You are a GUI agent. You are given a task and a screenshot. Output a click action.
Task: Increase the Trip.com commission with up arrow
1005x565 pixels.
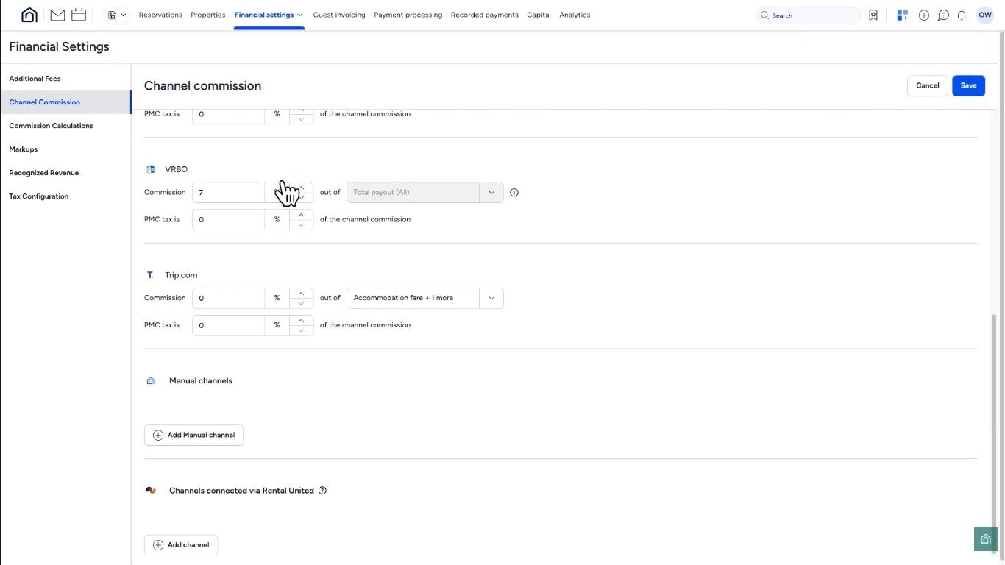pos(301,294)
